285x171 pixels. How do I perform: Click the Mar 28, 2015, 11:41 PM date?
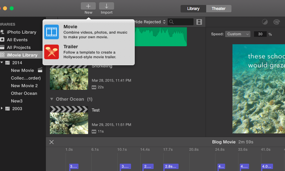(111, 81)
